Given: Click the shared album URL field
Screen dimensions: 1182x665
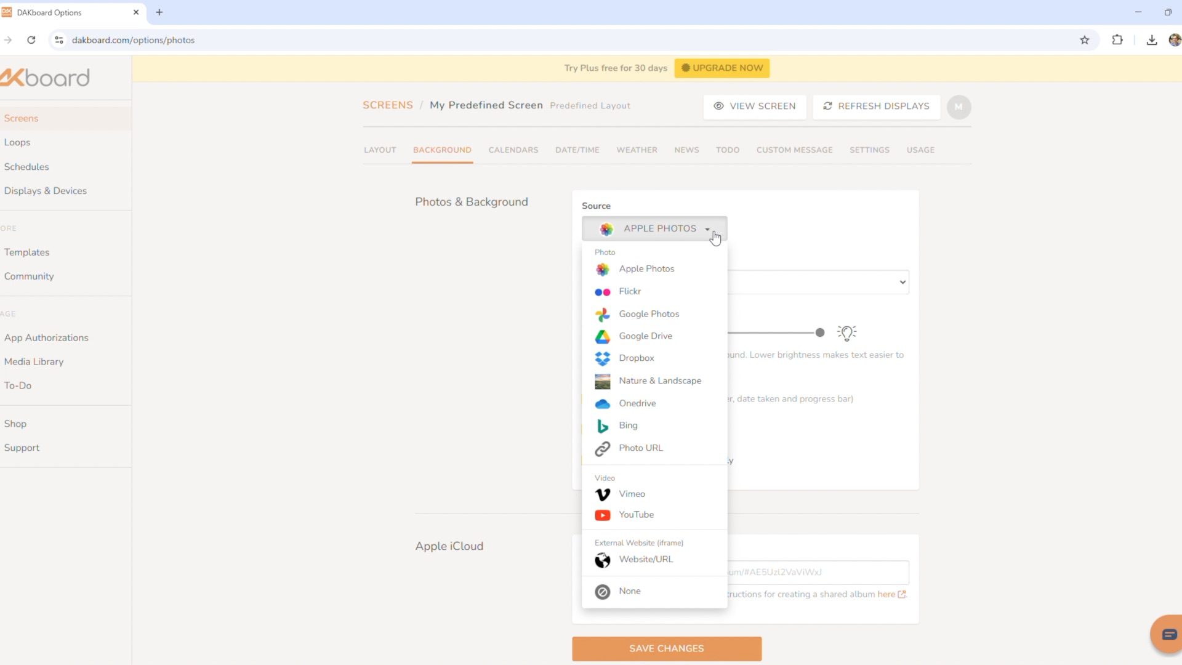Looking at the screenshot, I should (818, 572).
